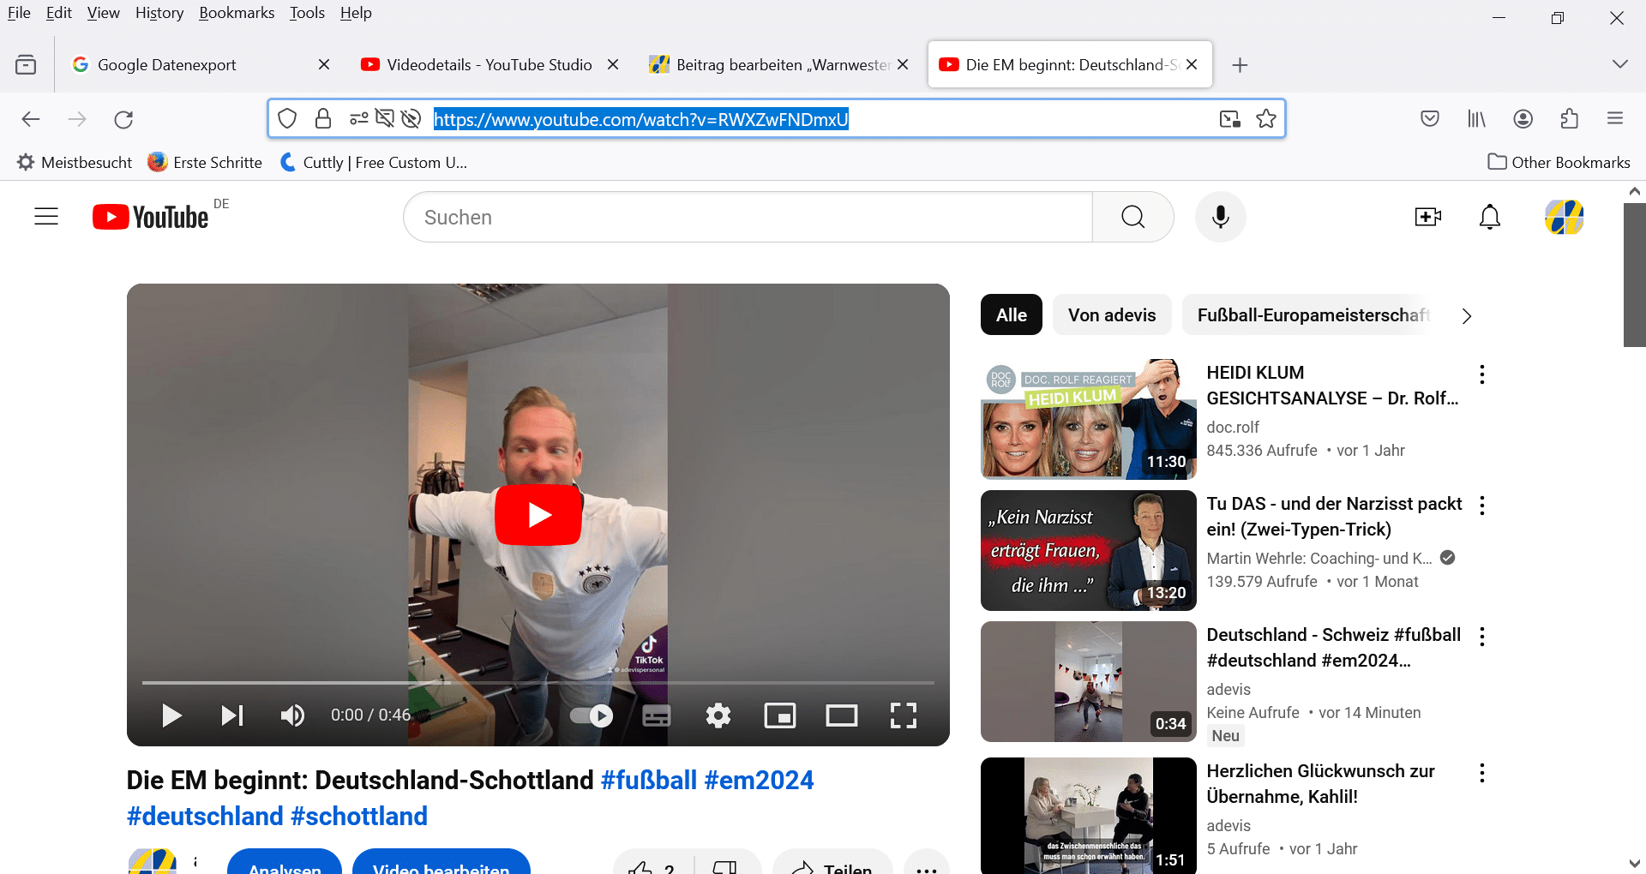Image resolution: width=1646 pixels, height=874 pixels.
Task: Select the Alle filter chip
Action: coord(1012,314)
